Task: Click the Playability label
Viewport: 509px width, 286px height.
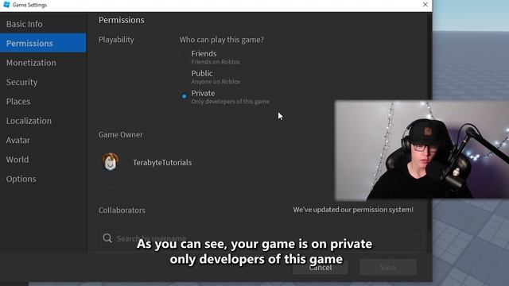Action: coord(116,40)
